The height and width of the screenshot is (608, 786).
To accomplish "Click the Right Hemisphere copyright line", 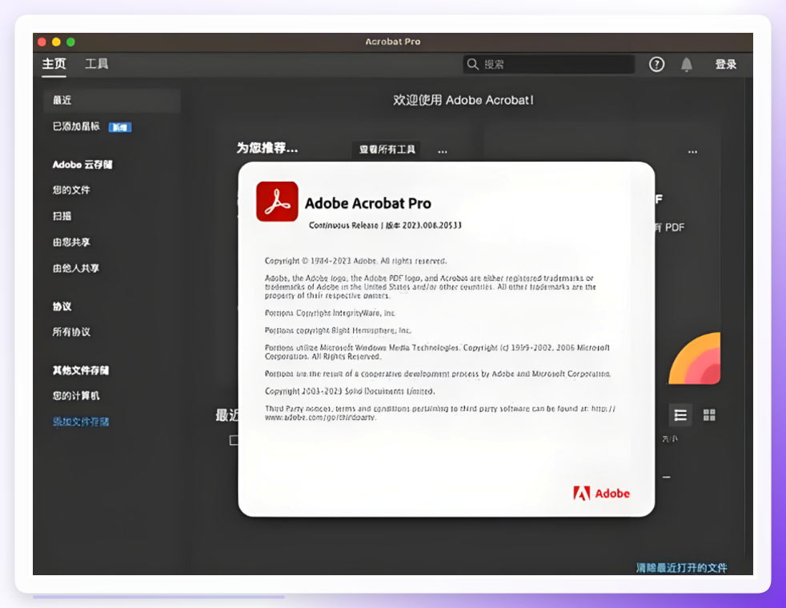I will point(338,330).
